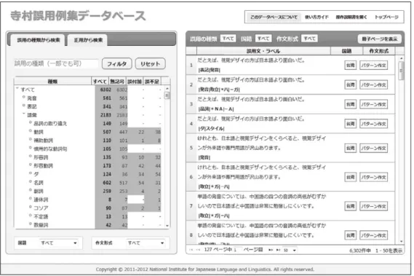This screenshot has width=414, height=276.
Task: Click the sentence text in result row 6
Action: click(x=262, y=172)
